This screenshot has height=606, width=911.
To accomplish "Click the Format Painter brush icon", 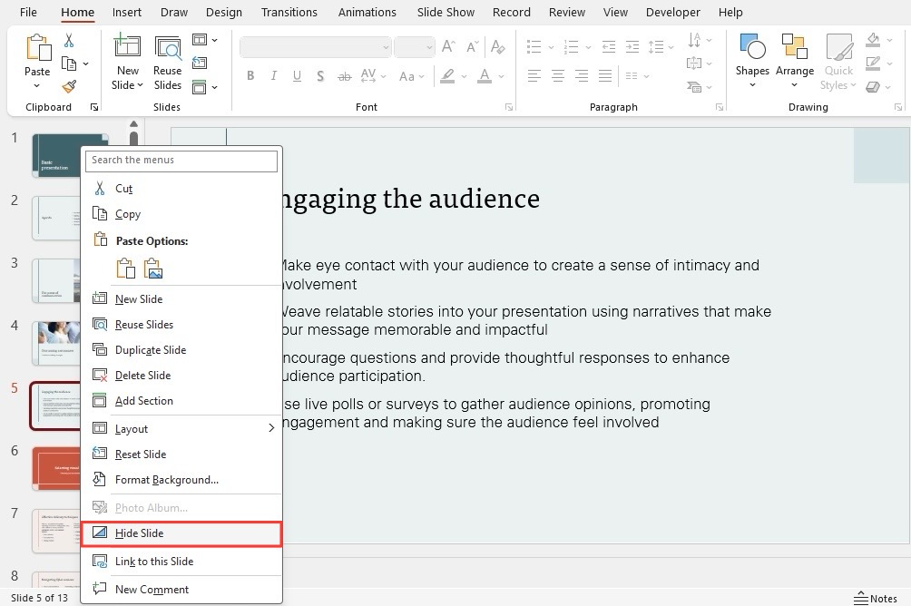I will [x=69, y=86].
